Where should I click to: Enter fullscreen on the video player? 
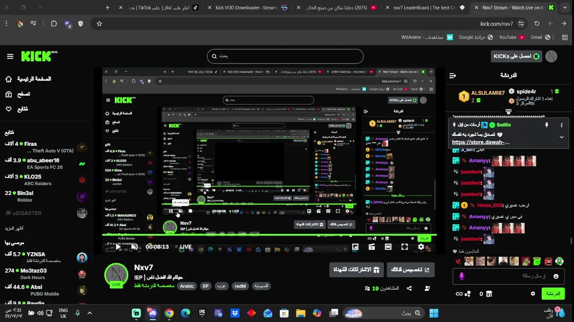[404, 247]
